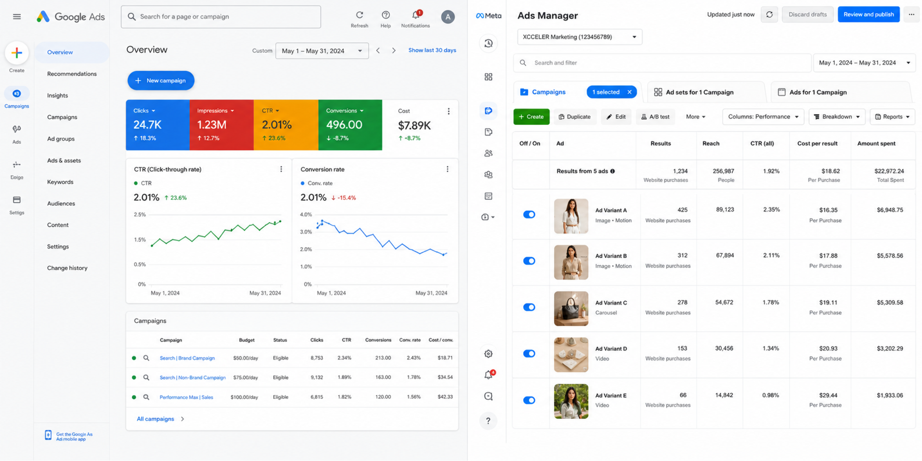Image resolution: width=922 pixels, height=461 pixels.
Task: Refresh Meta Ads Manager data
Action: 769,14
